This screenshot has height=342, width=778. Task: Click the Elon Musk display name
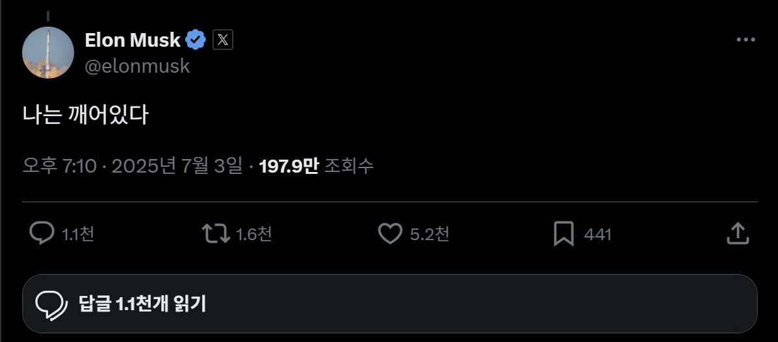coord(133,40)
